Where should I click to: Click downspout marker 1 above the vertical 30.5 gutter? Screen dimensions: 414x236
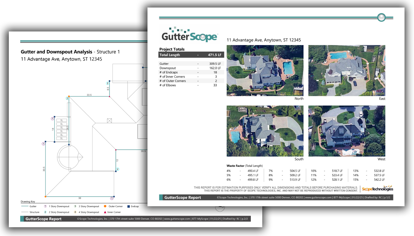point(43,143)
